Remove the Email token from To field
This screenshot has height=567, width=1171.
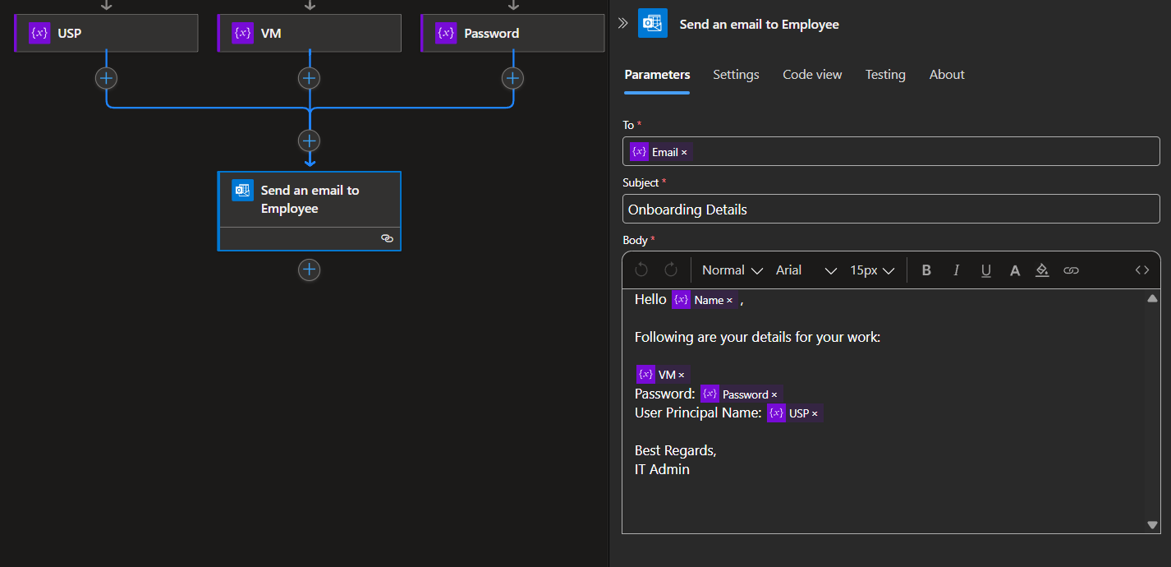[684, 153]
